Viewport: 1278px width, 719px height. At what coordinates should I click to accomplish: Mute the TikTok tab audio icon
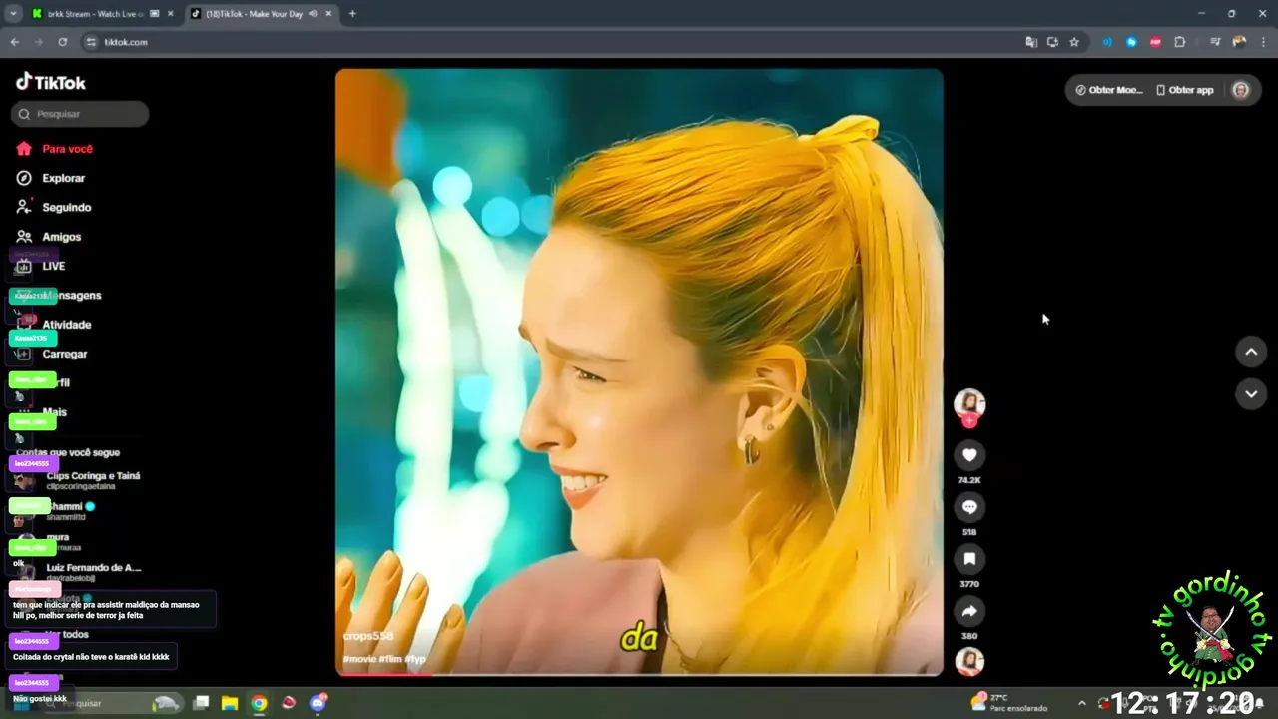pyautogui.click(x=314, y=14)
